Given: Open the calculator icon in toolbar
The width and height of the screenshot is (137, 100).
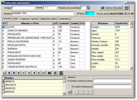Looking at the screenshot, I should [55, 73].
